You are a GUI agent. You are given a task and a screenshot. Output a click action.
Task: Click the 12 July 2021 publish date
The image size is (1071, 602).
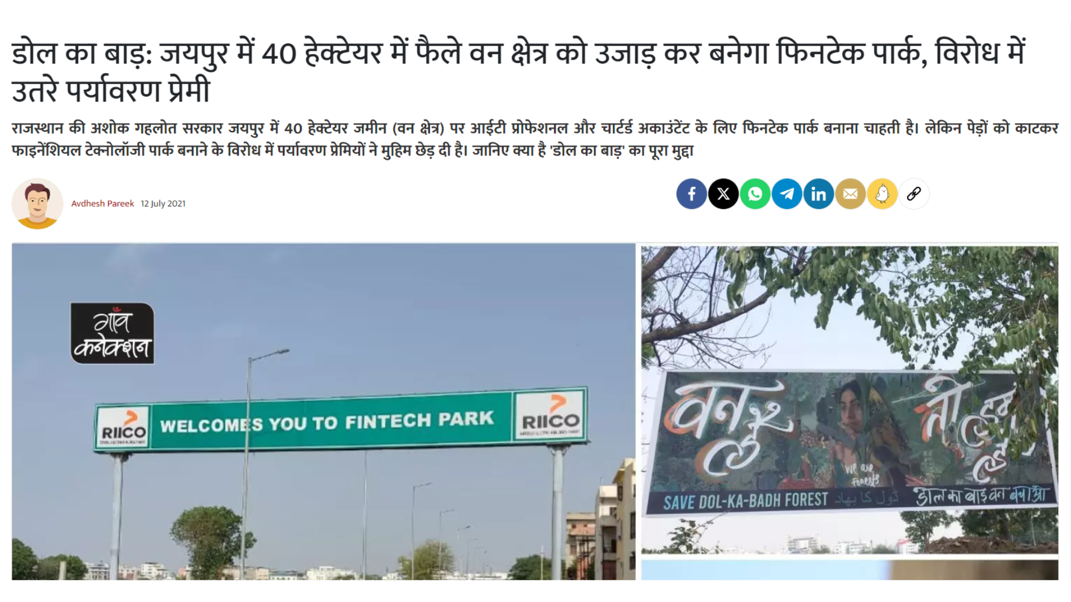(163, 203)
